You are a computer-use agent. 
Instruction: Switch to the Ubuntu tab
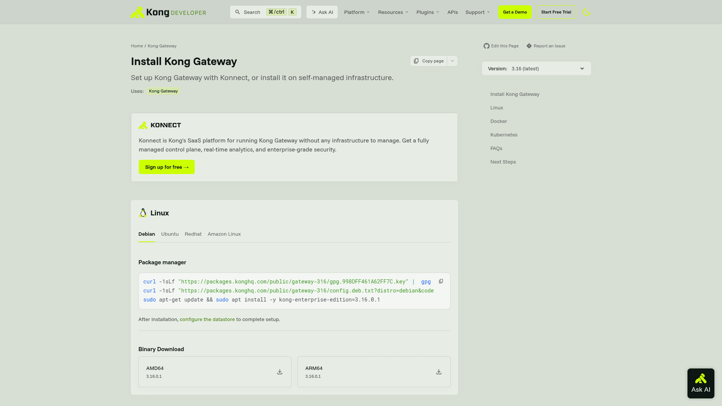170,234
